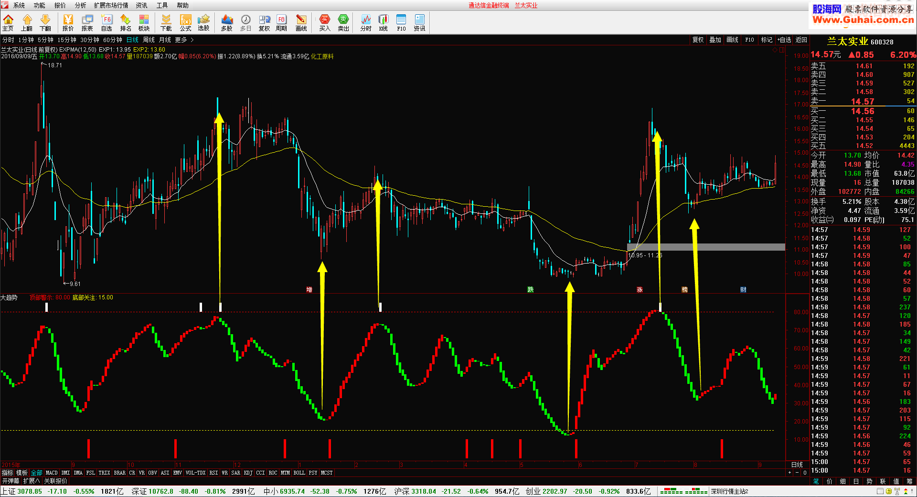Viewport: 917px width, 497px height.
Task: Add stock via +自选 button
Action: coord(784,40)
